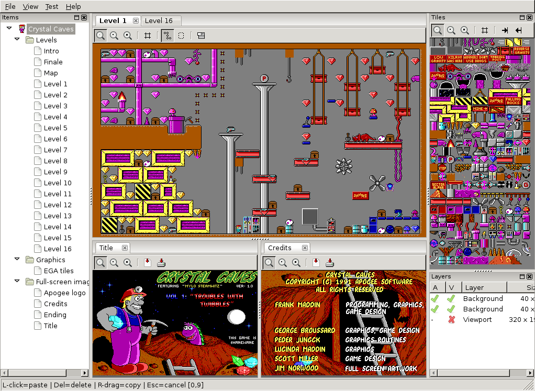Select Level 12 in the Items tree

coord(58,205)
